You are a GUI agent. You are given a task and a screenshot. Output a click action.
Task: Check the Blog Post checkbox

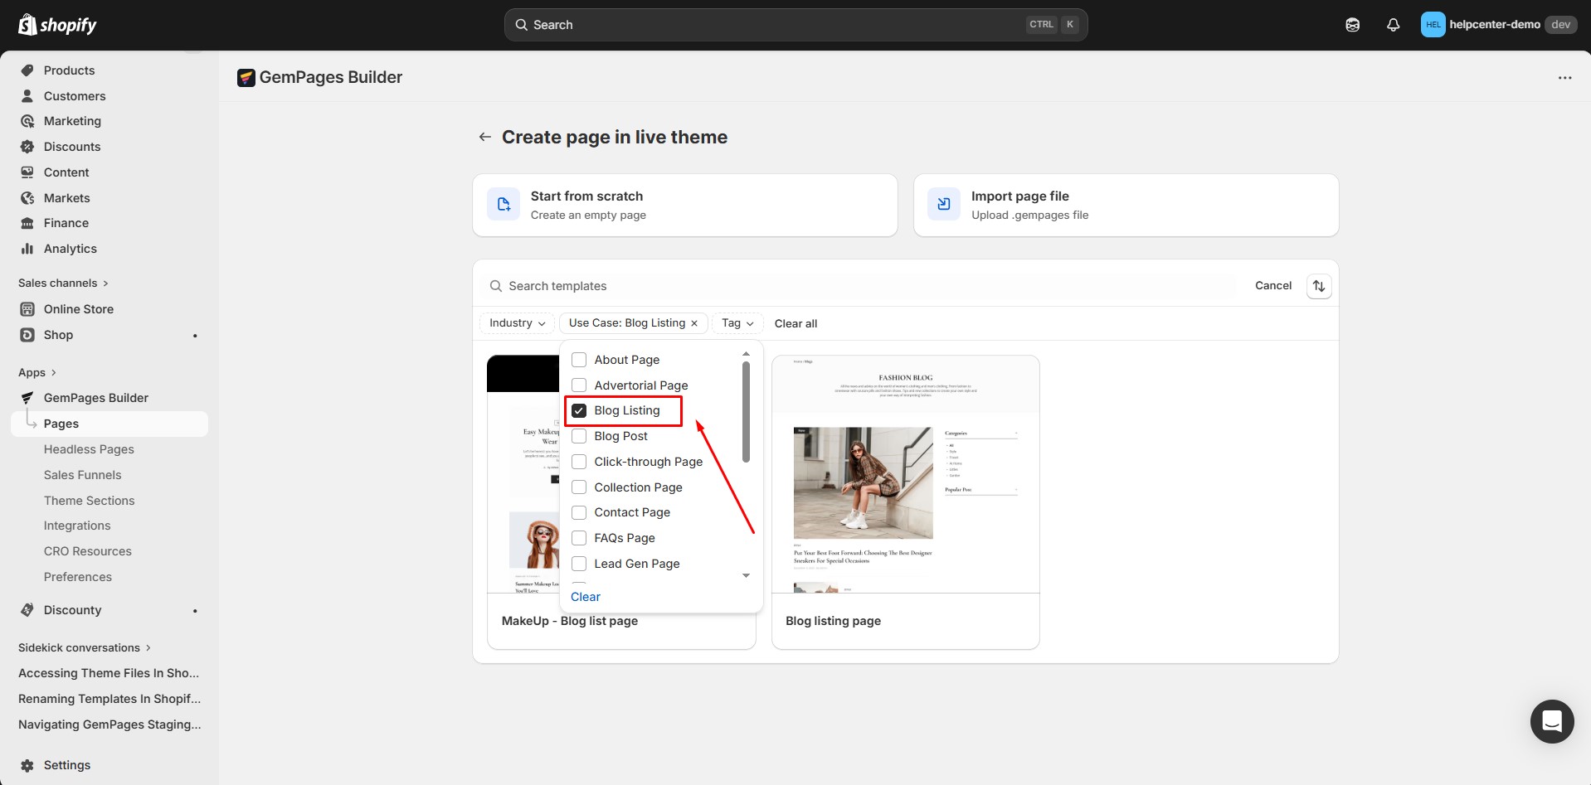tap(579, 436)
